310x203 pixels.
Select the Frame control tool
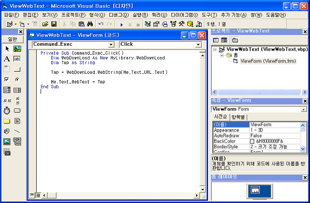point(7,69)
